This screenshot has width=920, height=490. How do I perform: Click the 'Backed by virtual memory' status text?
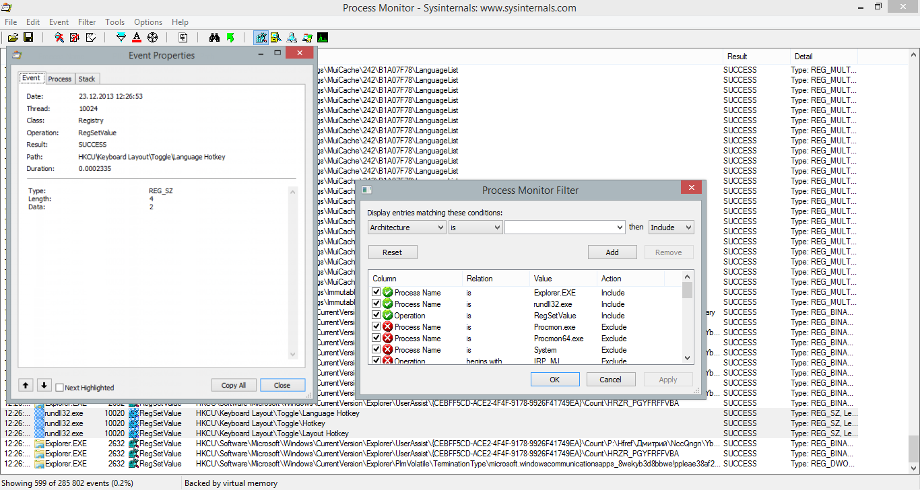231,483
